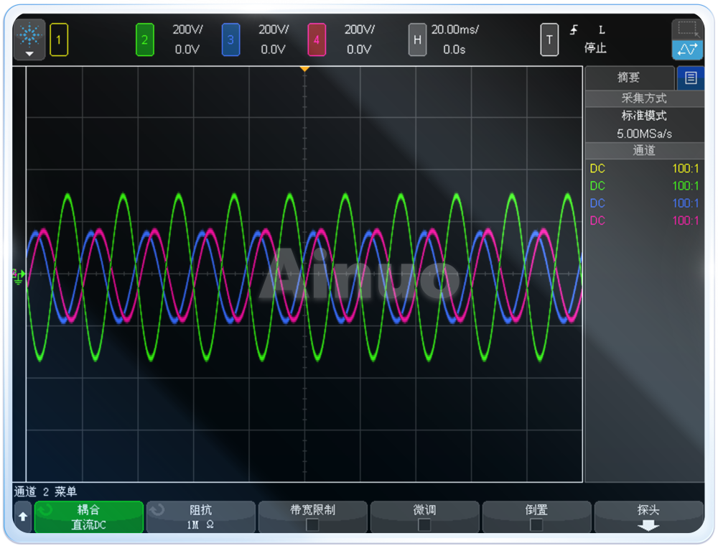
Task: Click the zoom box selection icon
Action: pyautogui.click(x=687, y=29)
